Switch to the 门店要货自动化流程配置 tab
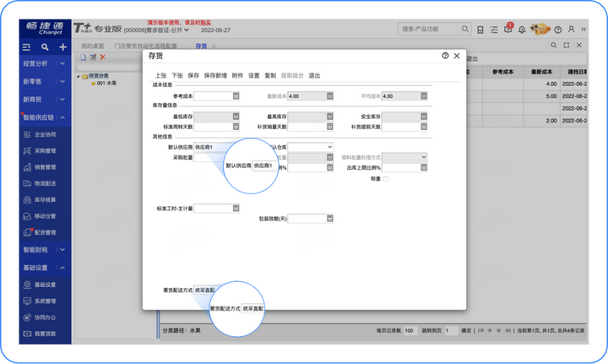The height and width of the screenshot is (364, 608). (145, 46)
